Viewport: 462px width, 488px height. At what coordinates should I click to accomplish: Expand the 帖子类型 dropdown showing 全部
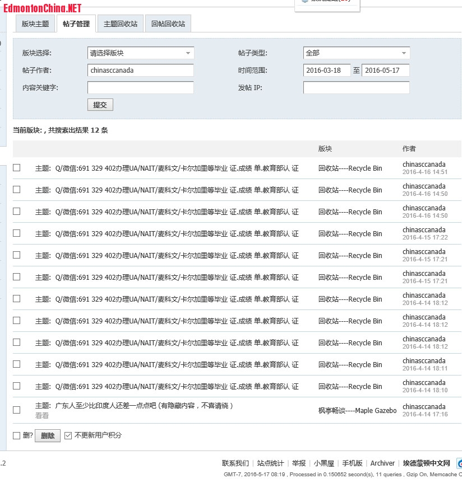[356, 53]
